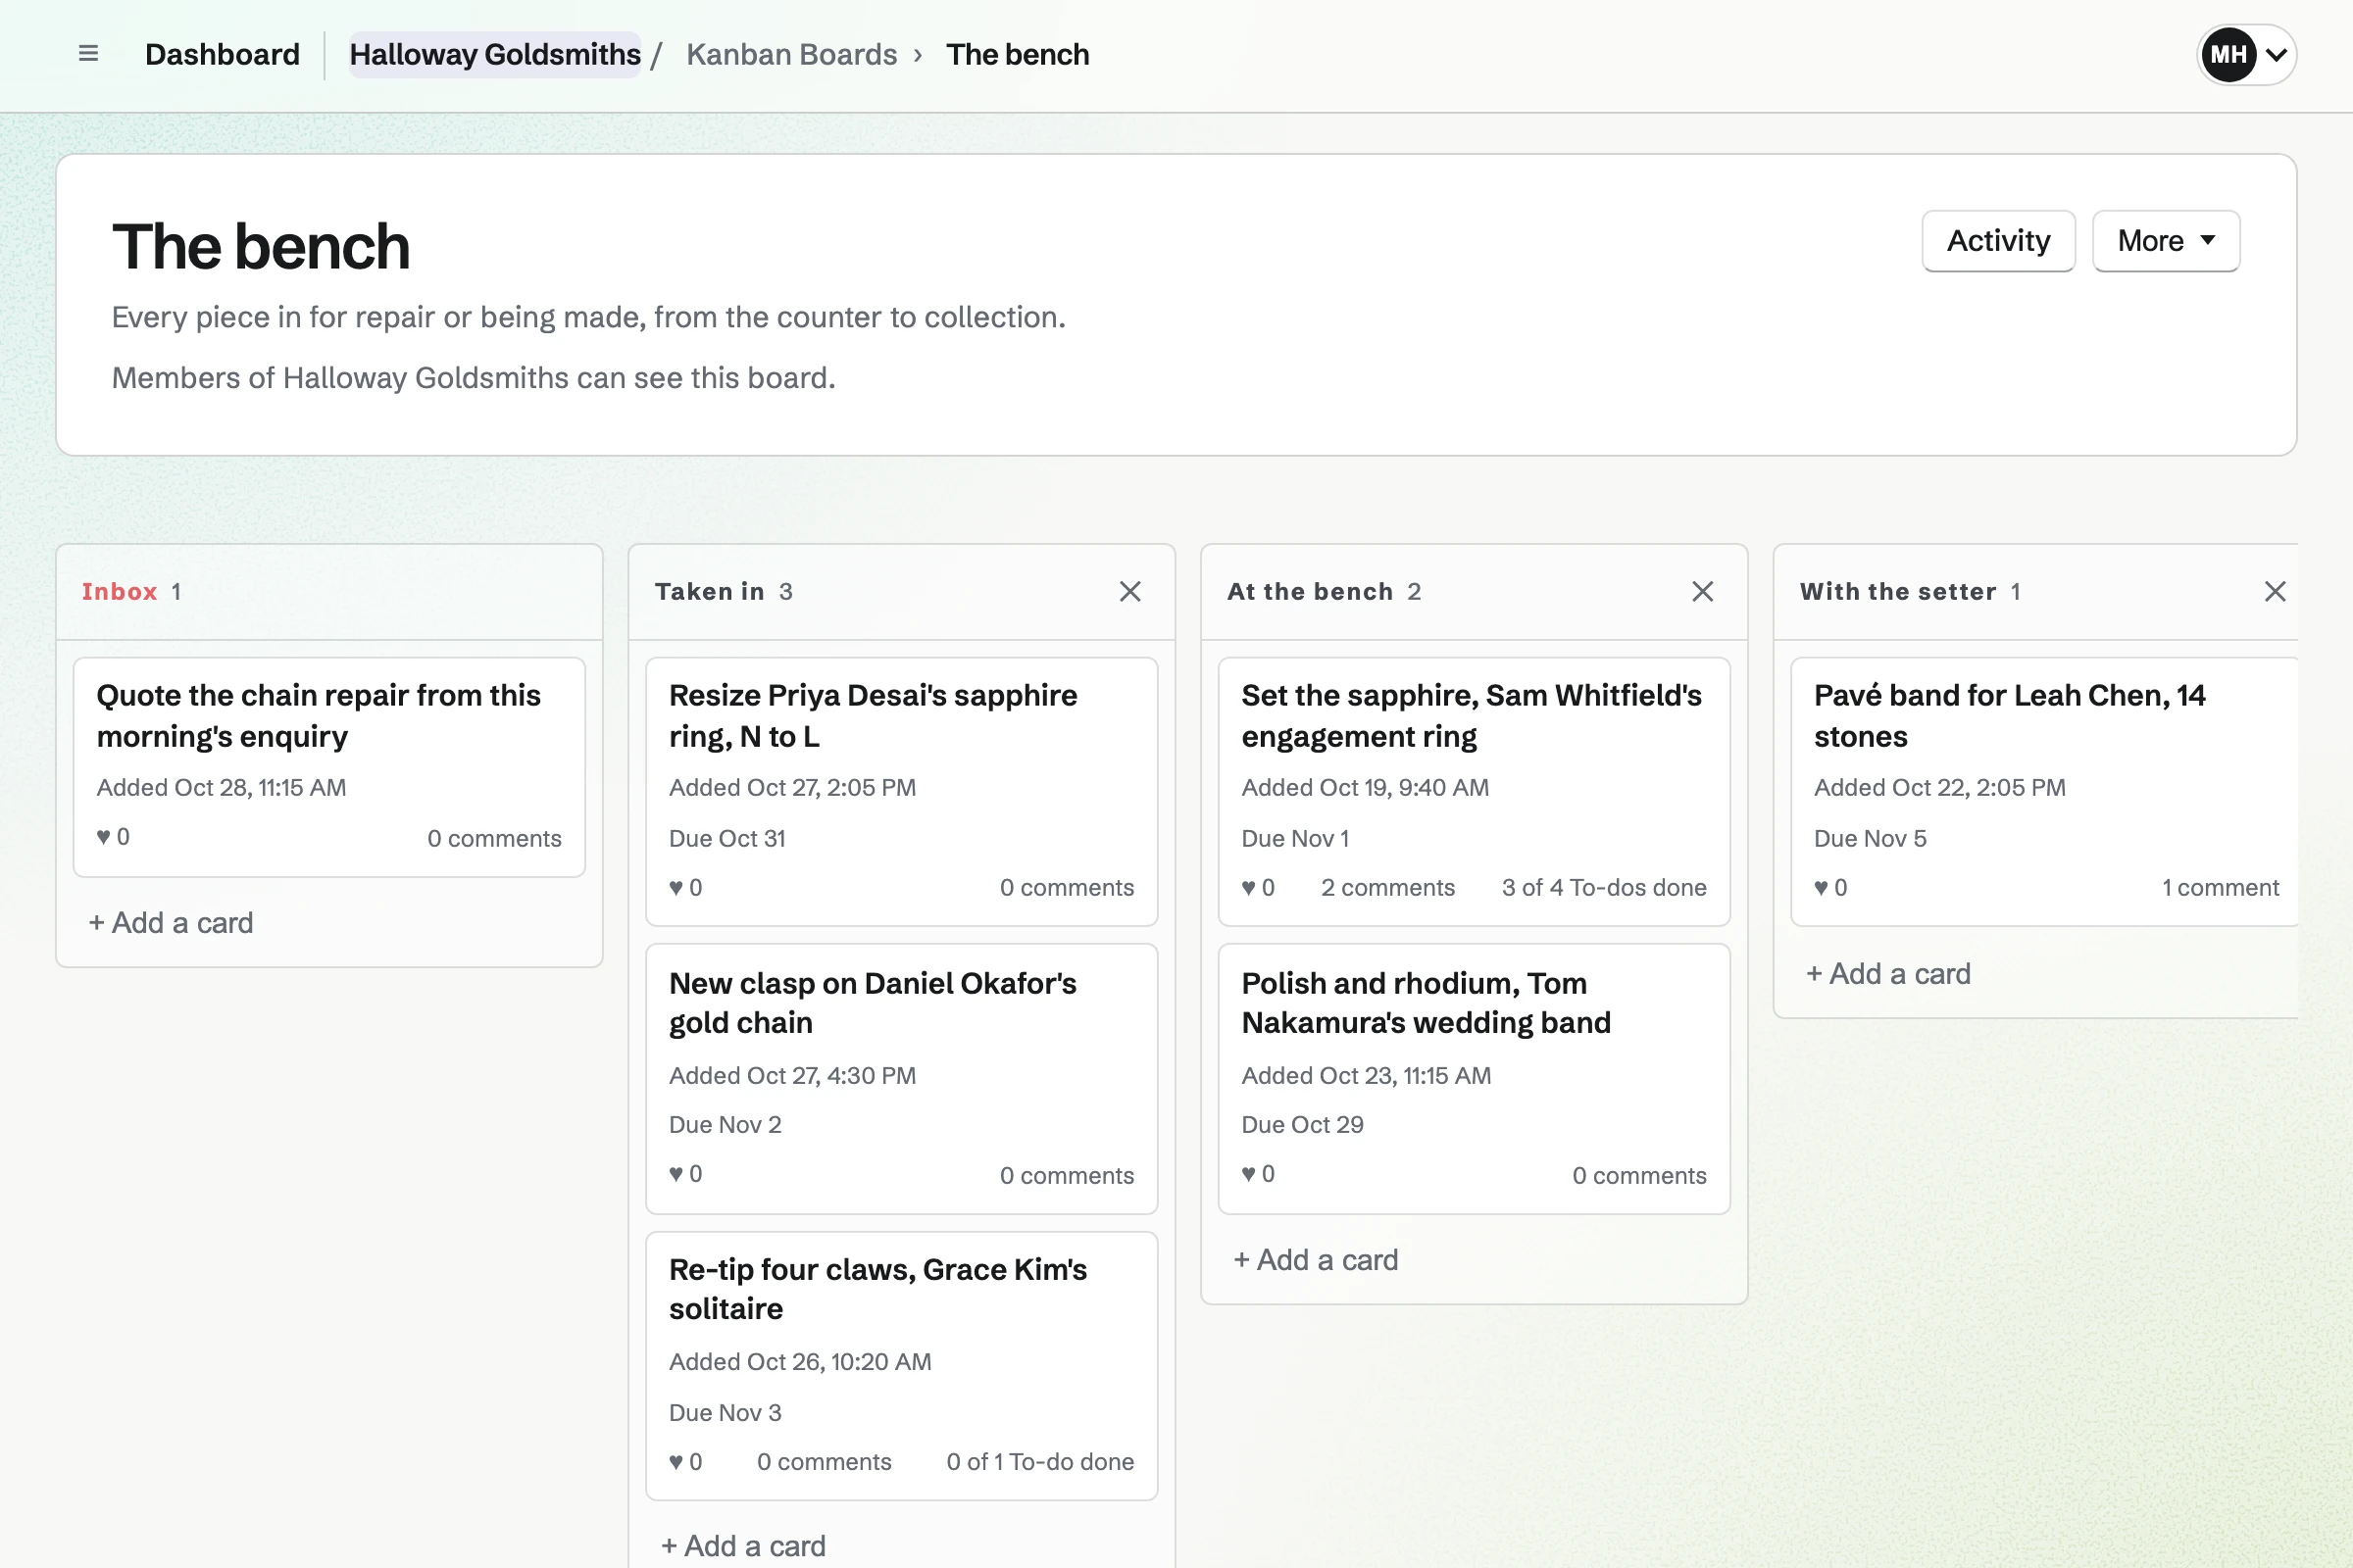
Task: Open New clasp on Daniel Okafor's card
Action: (x=873, y=1003)
